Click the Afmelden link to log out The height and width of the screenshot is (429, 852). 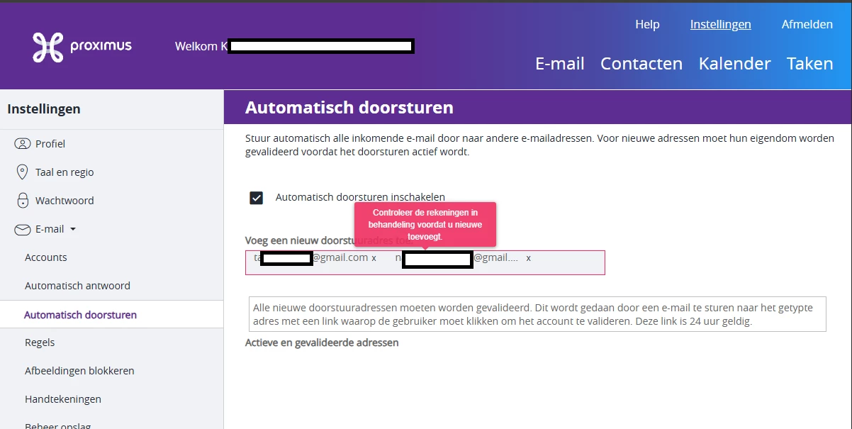pos(807,25)
